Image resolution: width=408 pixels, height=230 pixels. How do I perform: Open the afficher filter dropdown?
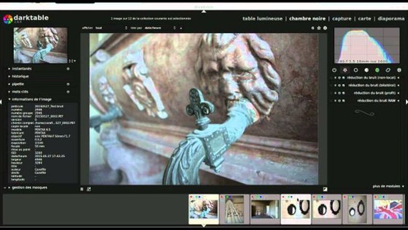pos(111,28)
